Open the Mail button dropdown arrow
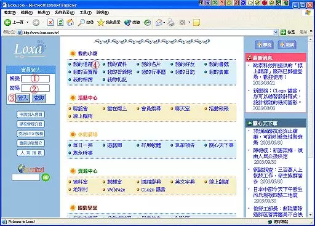 (x=164, y=22)
